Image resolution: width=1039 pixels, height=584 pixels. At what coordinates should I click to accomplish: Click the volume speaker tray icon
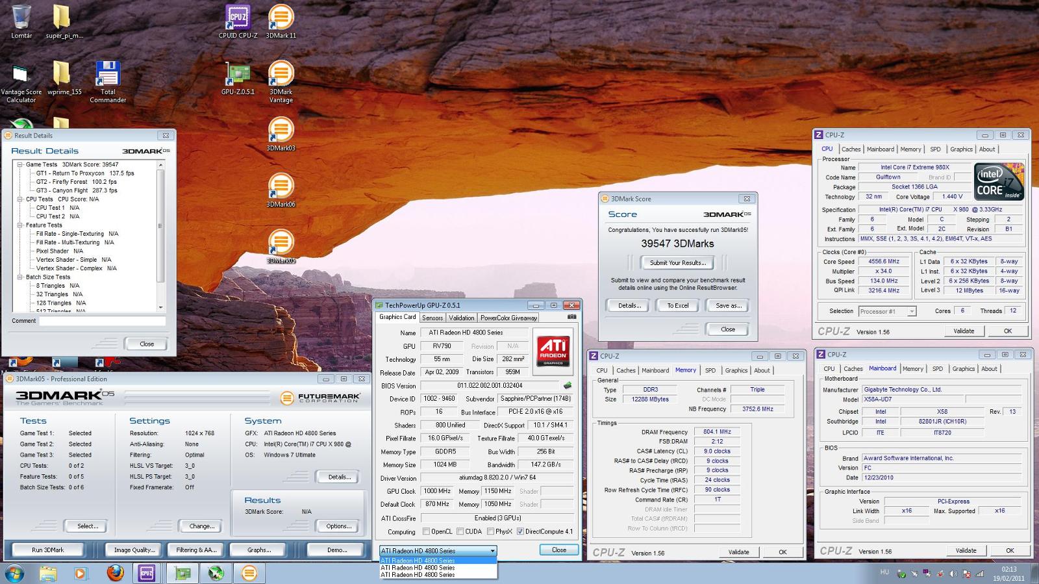click(953, 574)
